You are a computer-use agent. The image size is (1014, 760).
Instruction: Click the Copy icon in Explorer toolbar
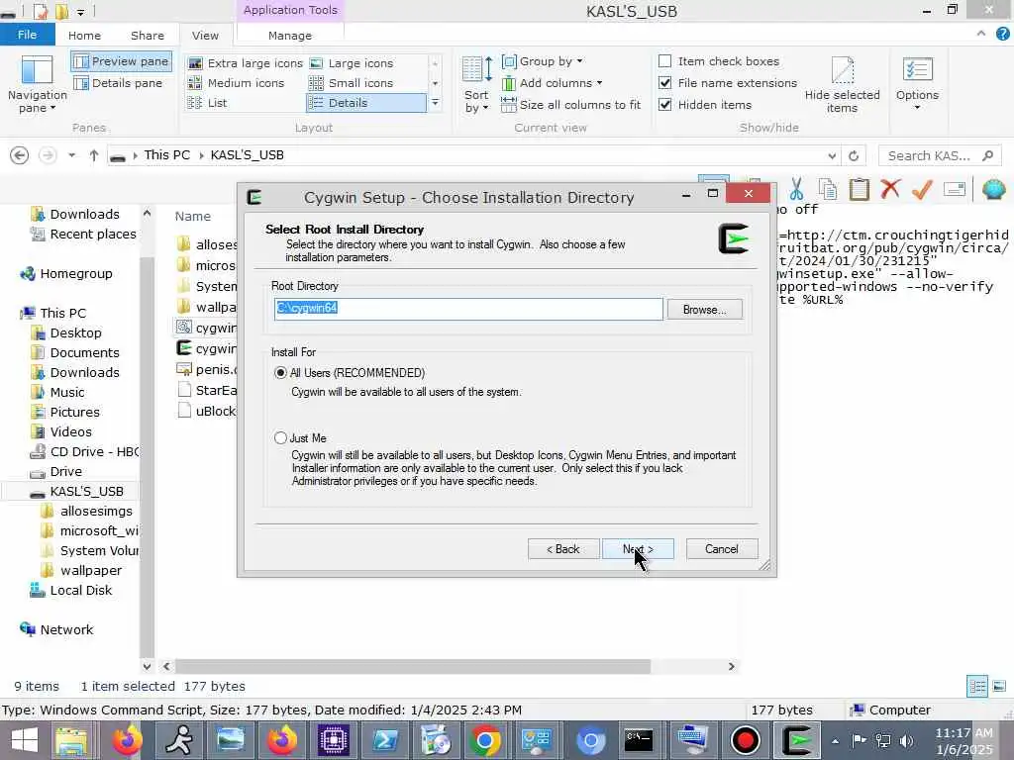tap(827, 189)
